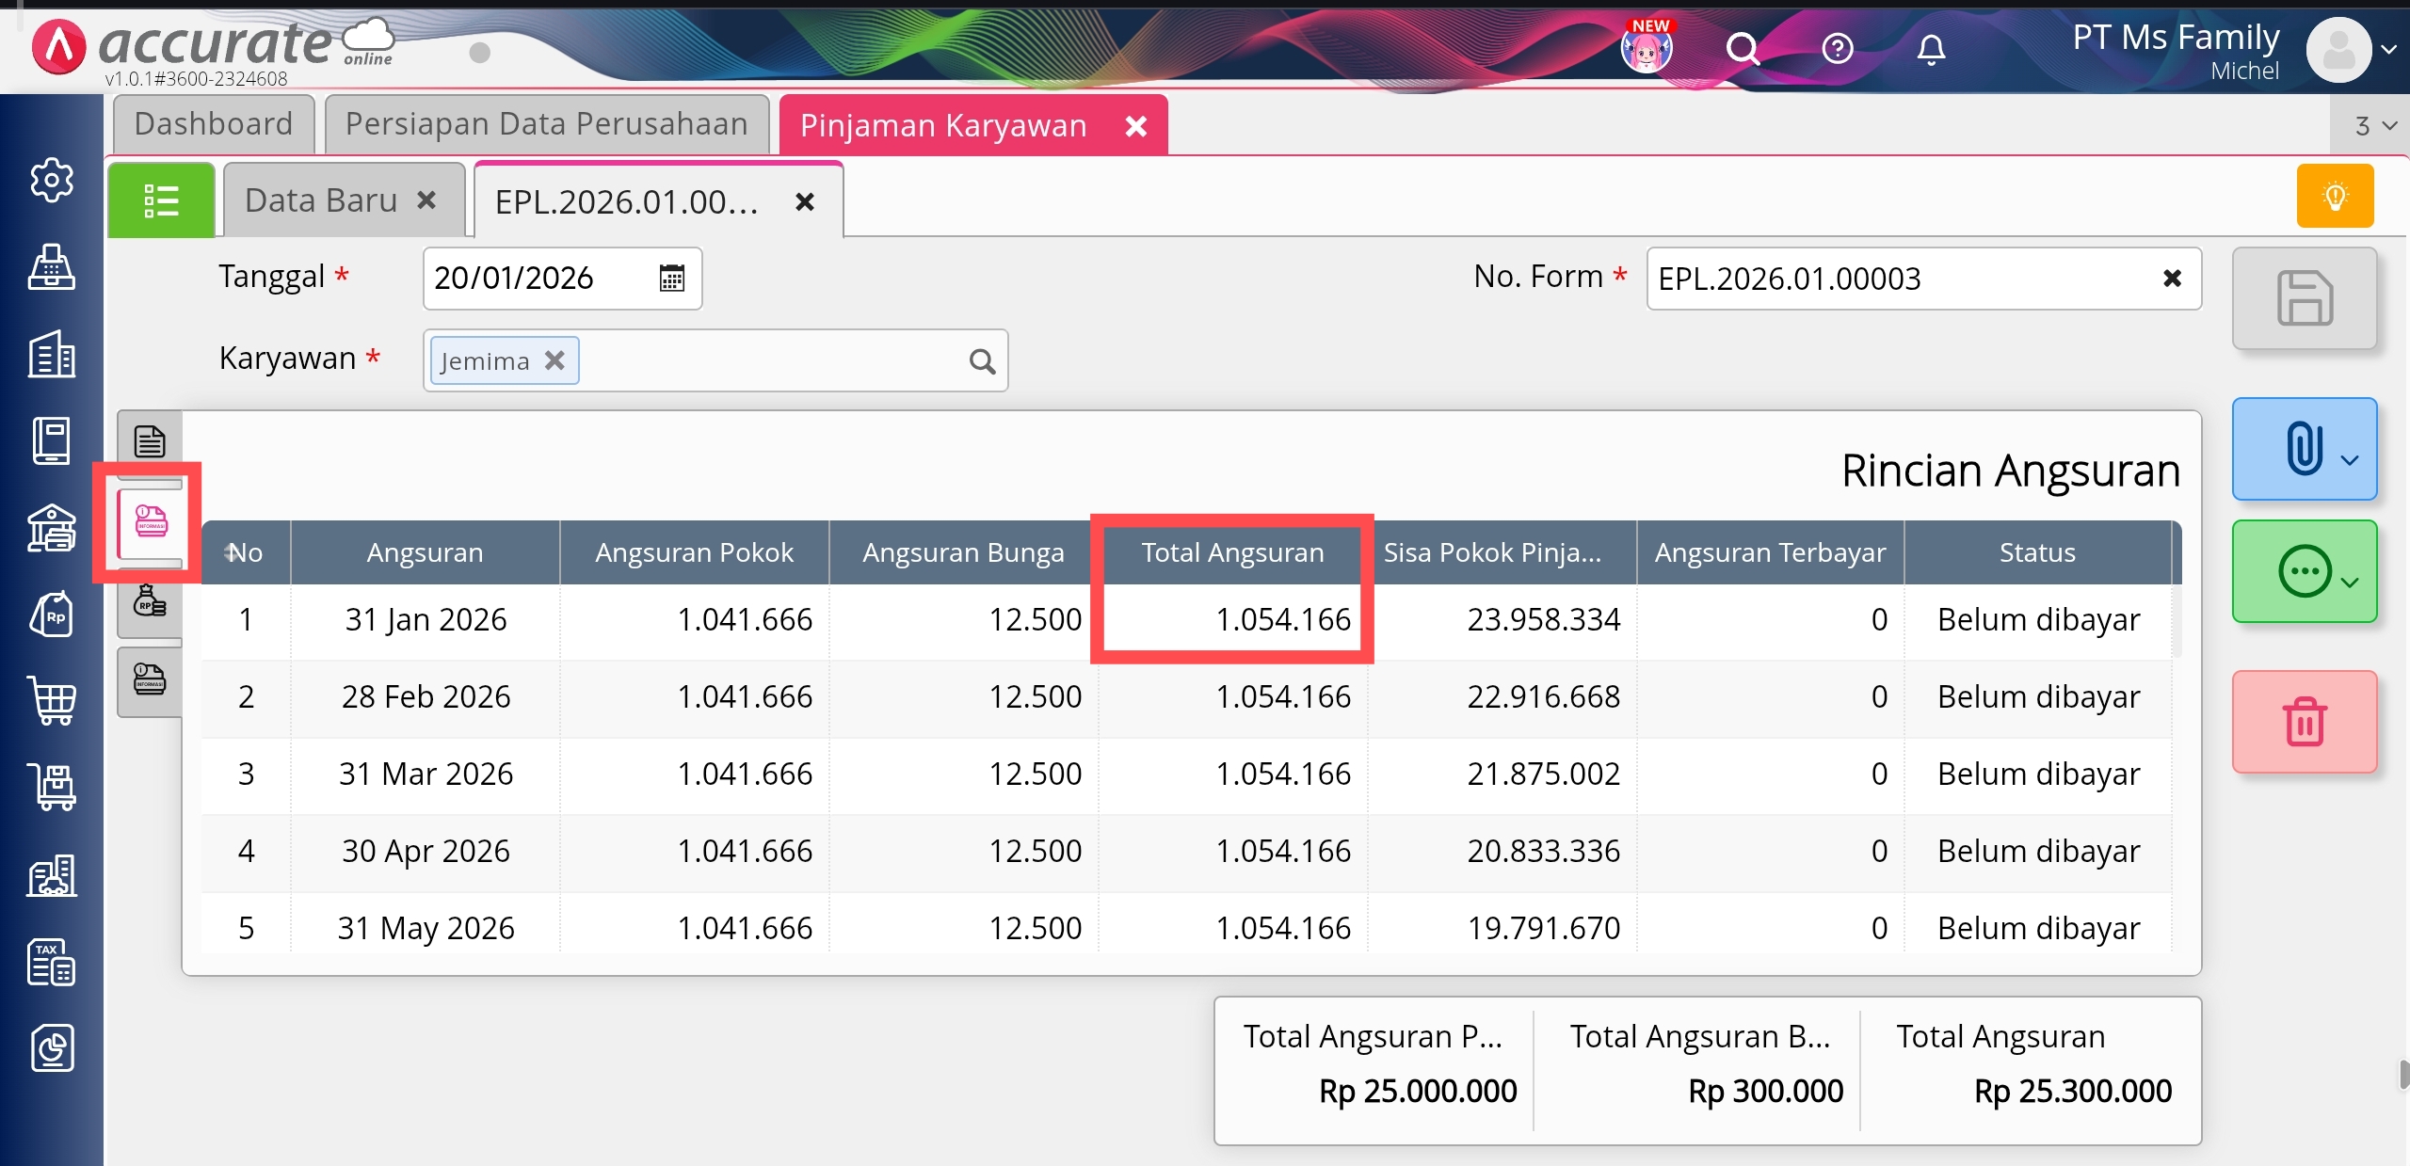Open the TAX module sidebar icon
This screenshot has height=1166, width=2410.
point(53,962)
